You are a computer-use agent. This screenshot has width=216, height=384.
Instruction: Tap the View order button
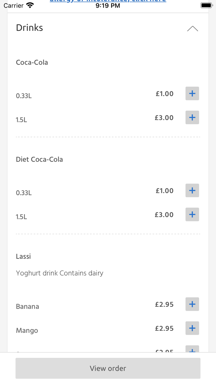click(x=108, y=368)
